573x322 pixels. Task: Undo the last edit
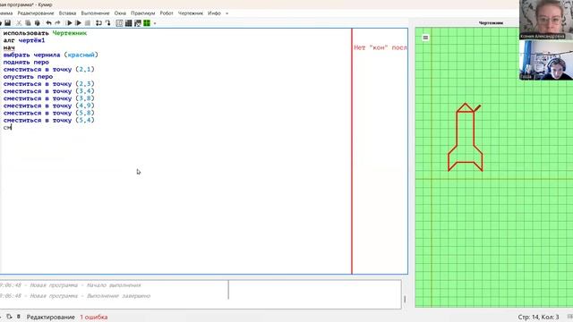[x=48, y=23]
